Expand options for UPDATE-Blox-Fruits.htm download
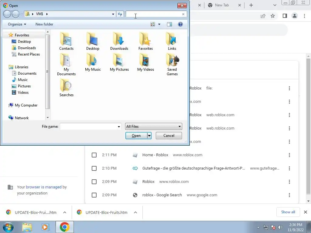 click(x=135, y=212)
